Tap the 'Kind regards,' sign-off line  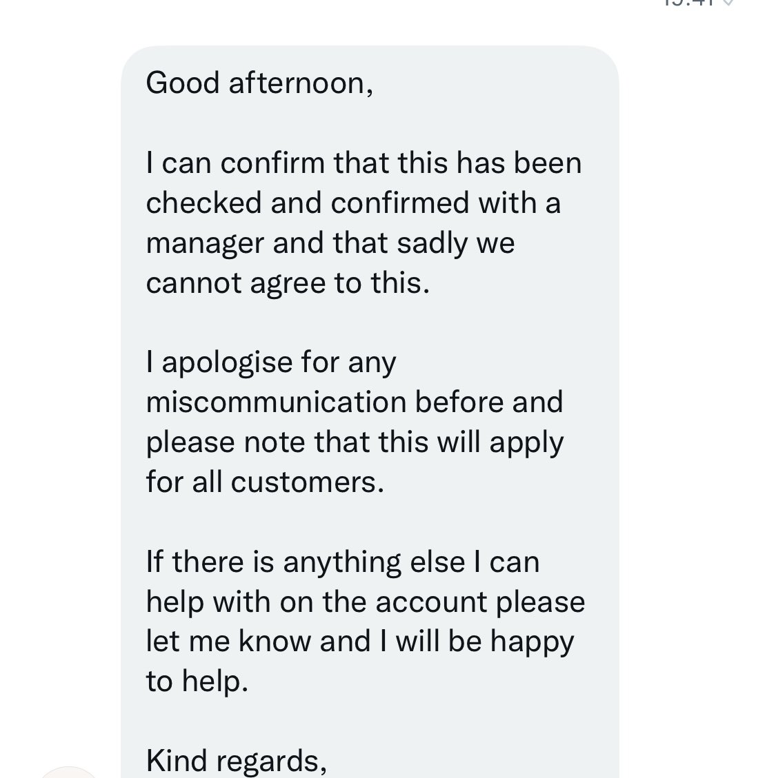pos(236,761)
